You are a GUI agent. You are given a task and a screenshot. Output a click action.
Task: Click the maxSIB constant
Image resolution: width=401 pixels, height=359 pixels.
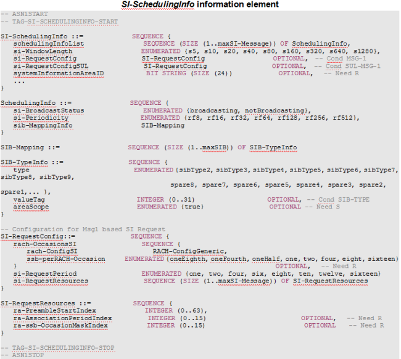214,147
